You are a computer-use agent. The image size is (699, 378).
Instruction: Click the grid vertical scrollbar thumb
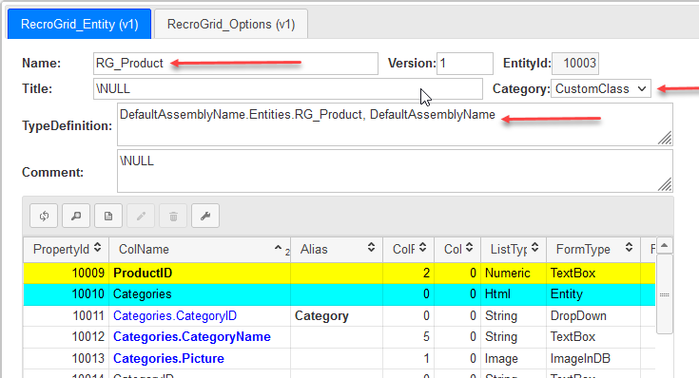click(664, 294)
